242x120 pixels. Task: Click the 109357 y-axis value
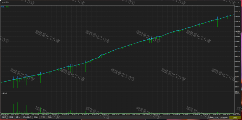click(x=238, y=67)
